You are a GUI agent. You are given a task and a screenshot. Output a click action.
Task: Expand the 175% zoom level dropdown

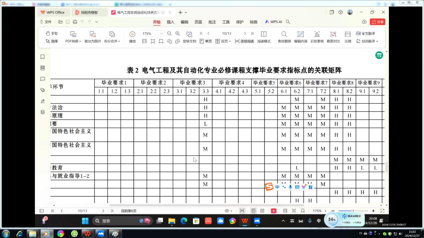pos(161,34)
